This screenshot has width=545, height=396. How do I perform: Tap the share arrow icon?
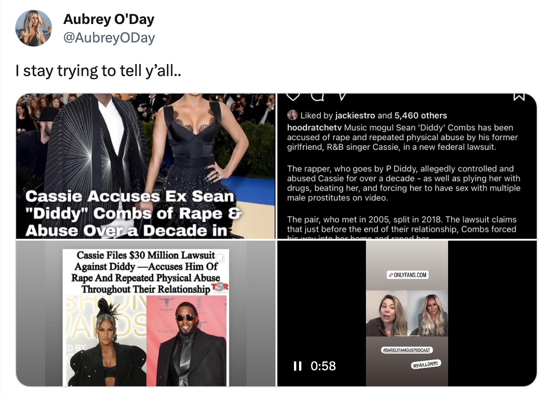point(341,96)
